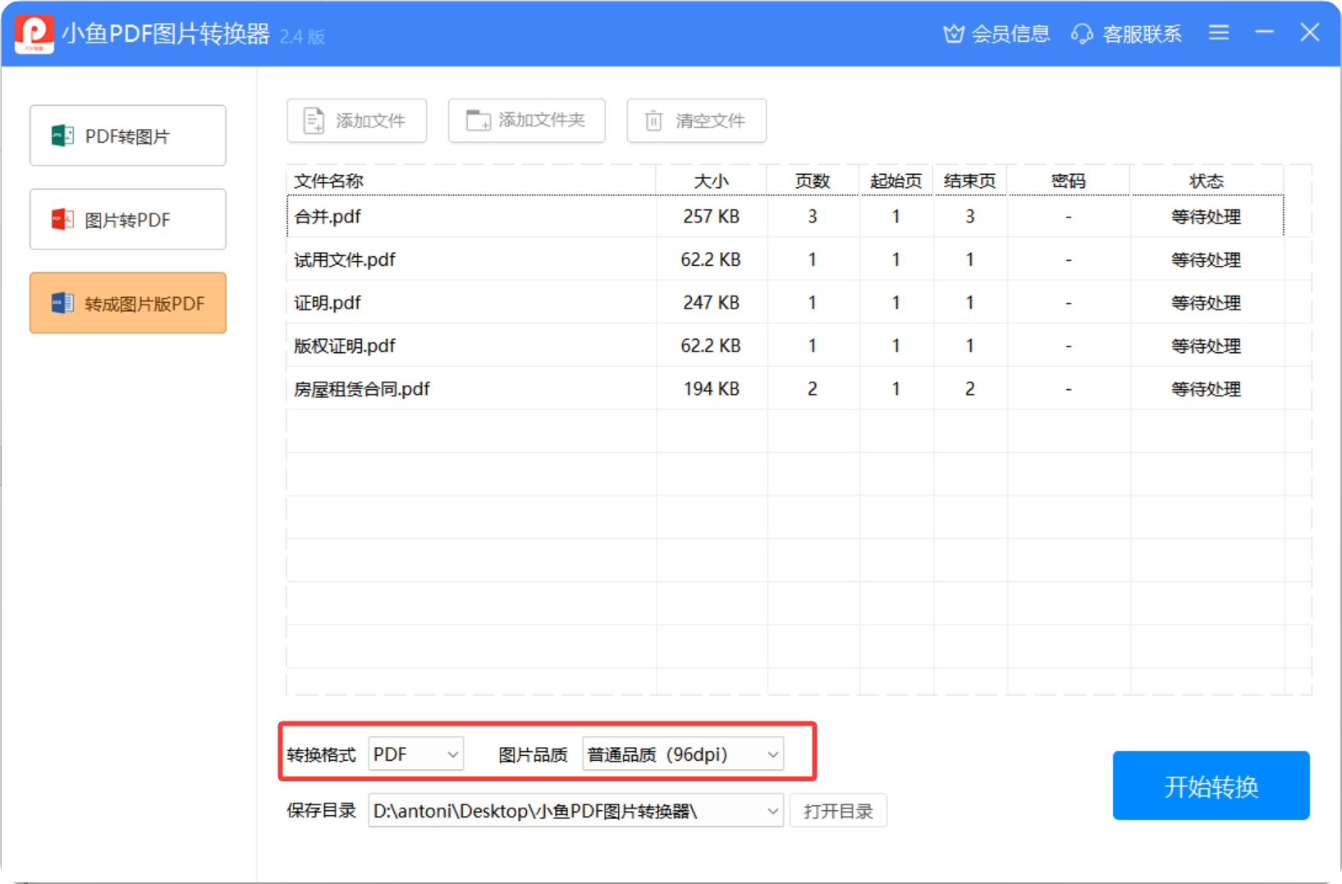Switch to 图片转PDF mode

[128, 220]
